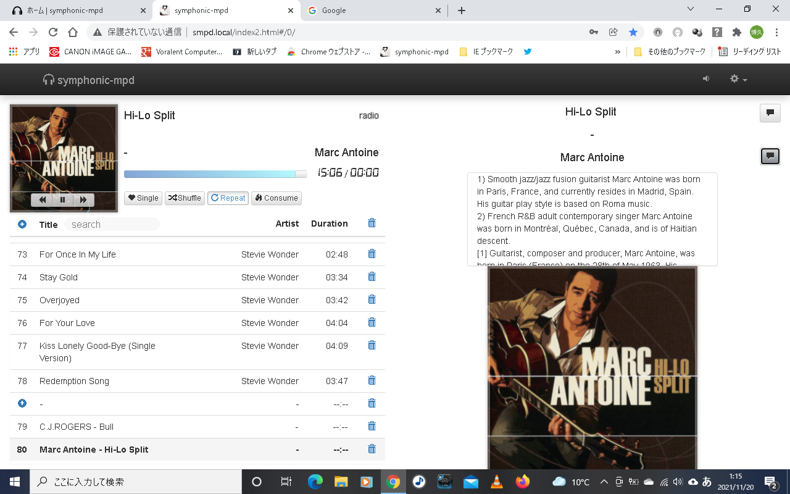Delete track 73 For Once In My Life
Viewport: 790px width, 494px height.
[x=372, y=254]
